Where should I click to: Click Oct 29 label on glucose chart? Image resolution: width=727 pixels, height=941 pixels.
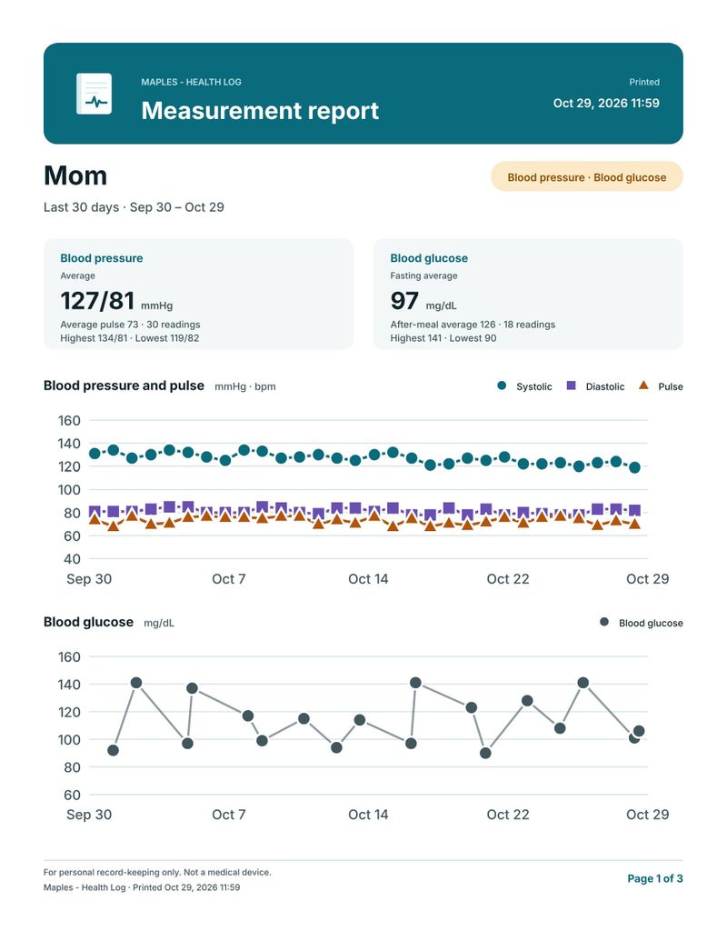(x=647, y=815)
